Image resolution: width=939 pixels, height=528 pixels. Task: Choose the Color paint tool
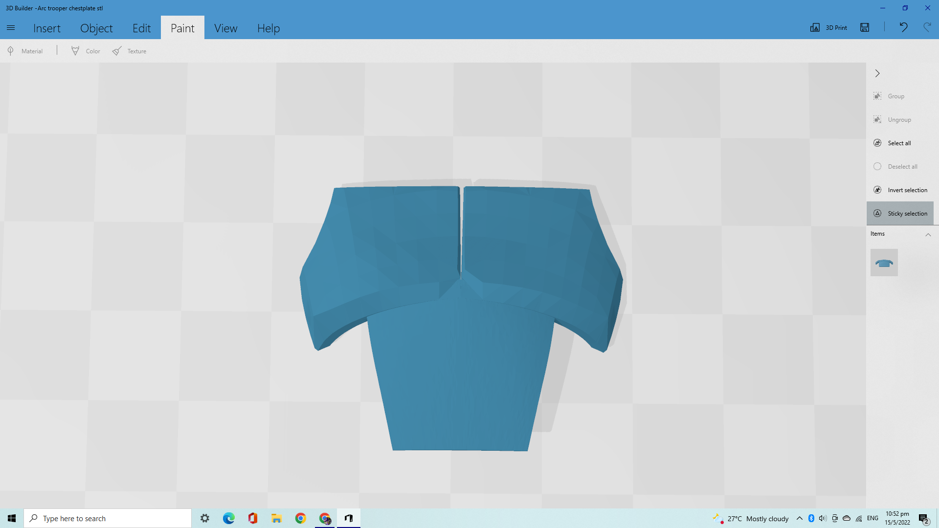86,51
